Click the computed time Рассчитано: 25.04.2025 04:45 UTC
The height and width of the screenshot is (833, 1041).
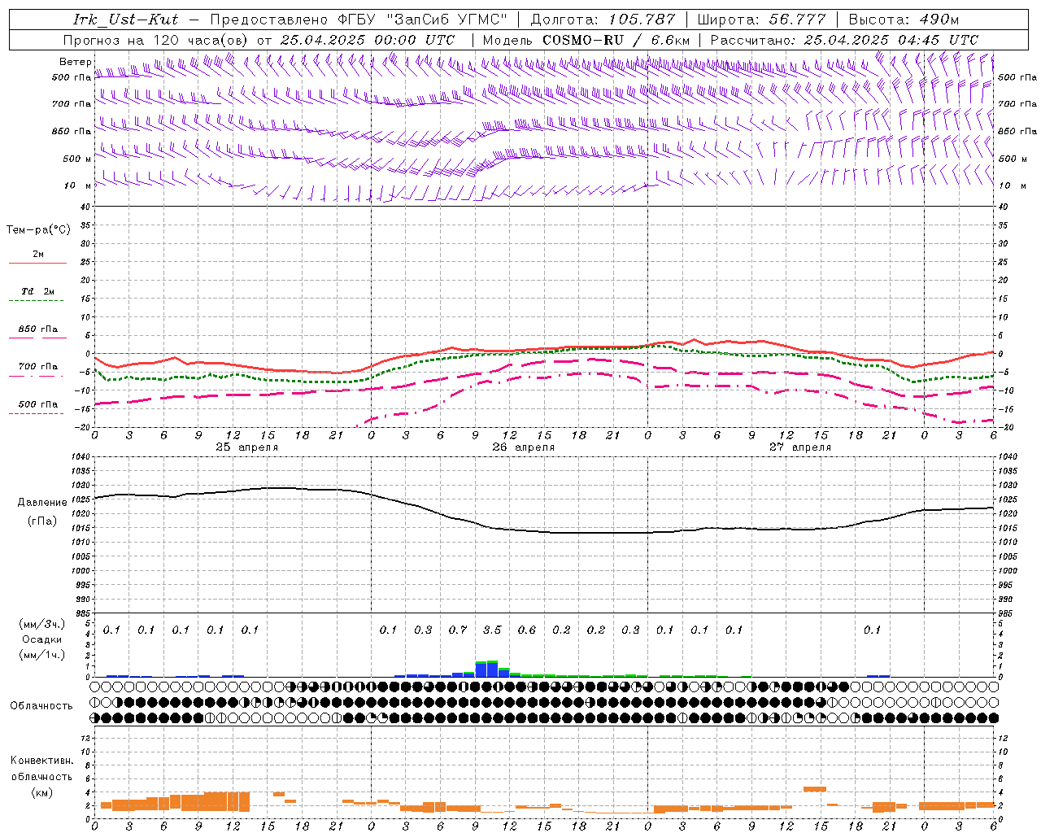844,40
